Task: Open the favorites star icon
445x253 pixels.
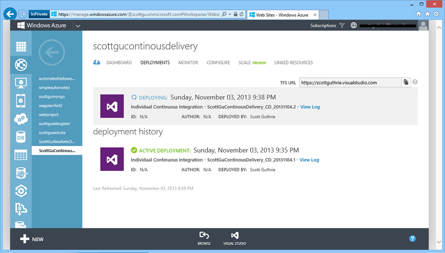Action: pos(427,14)
